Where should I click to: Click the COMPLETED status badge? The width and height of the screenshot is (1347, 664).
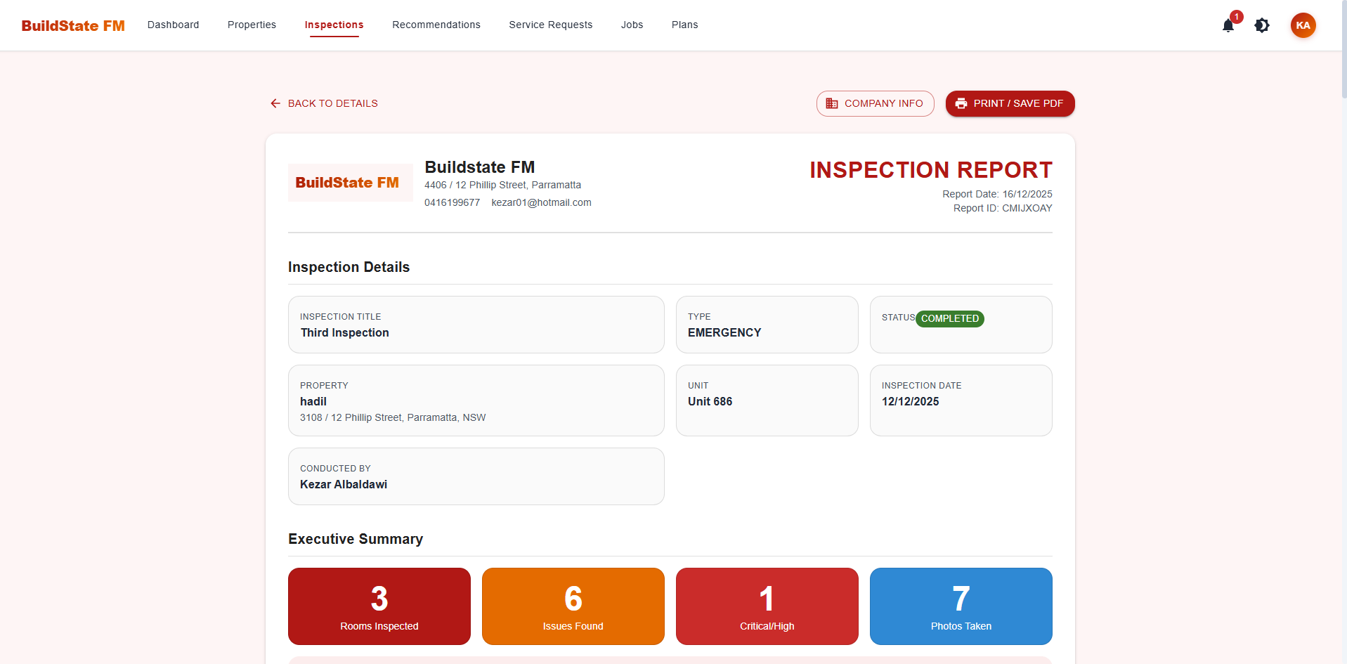point(949,318)
